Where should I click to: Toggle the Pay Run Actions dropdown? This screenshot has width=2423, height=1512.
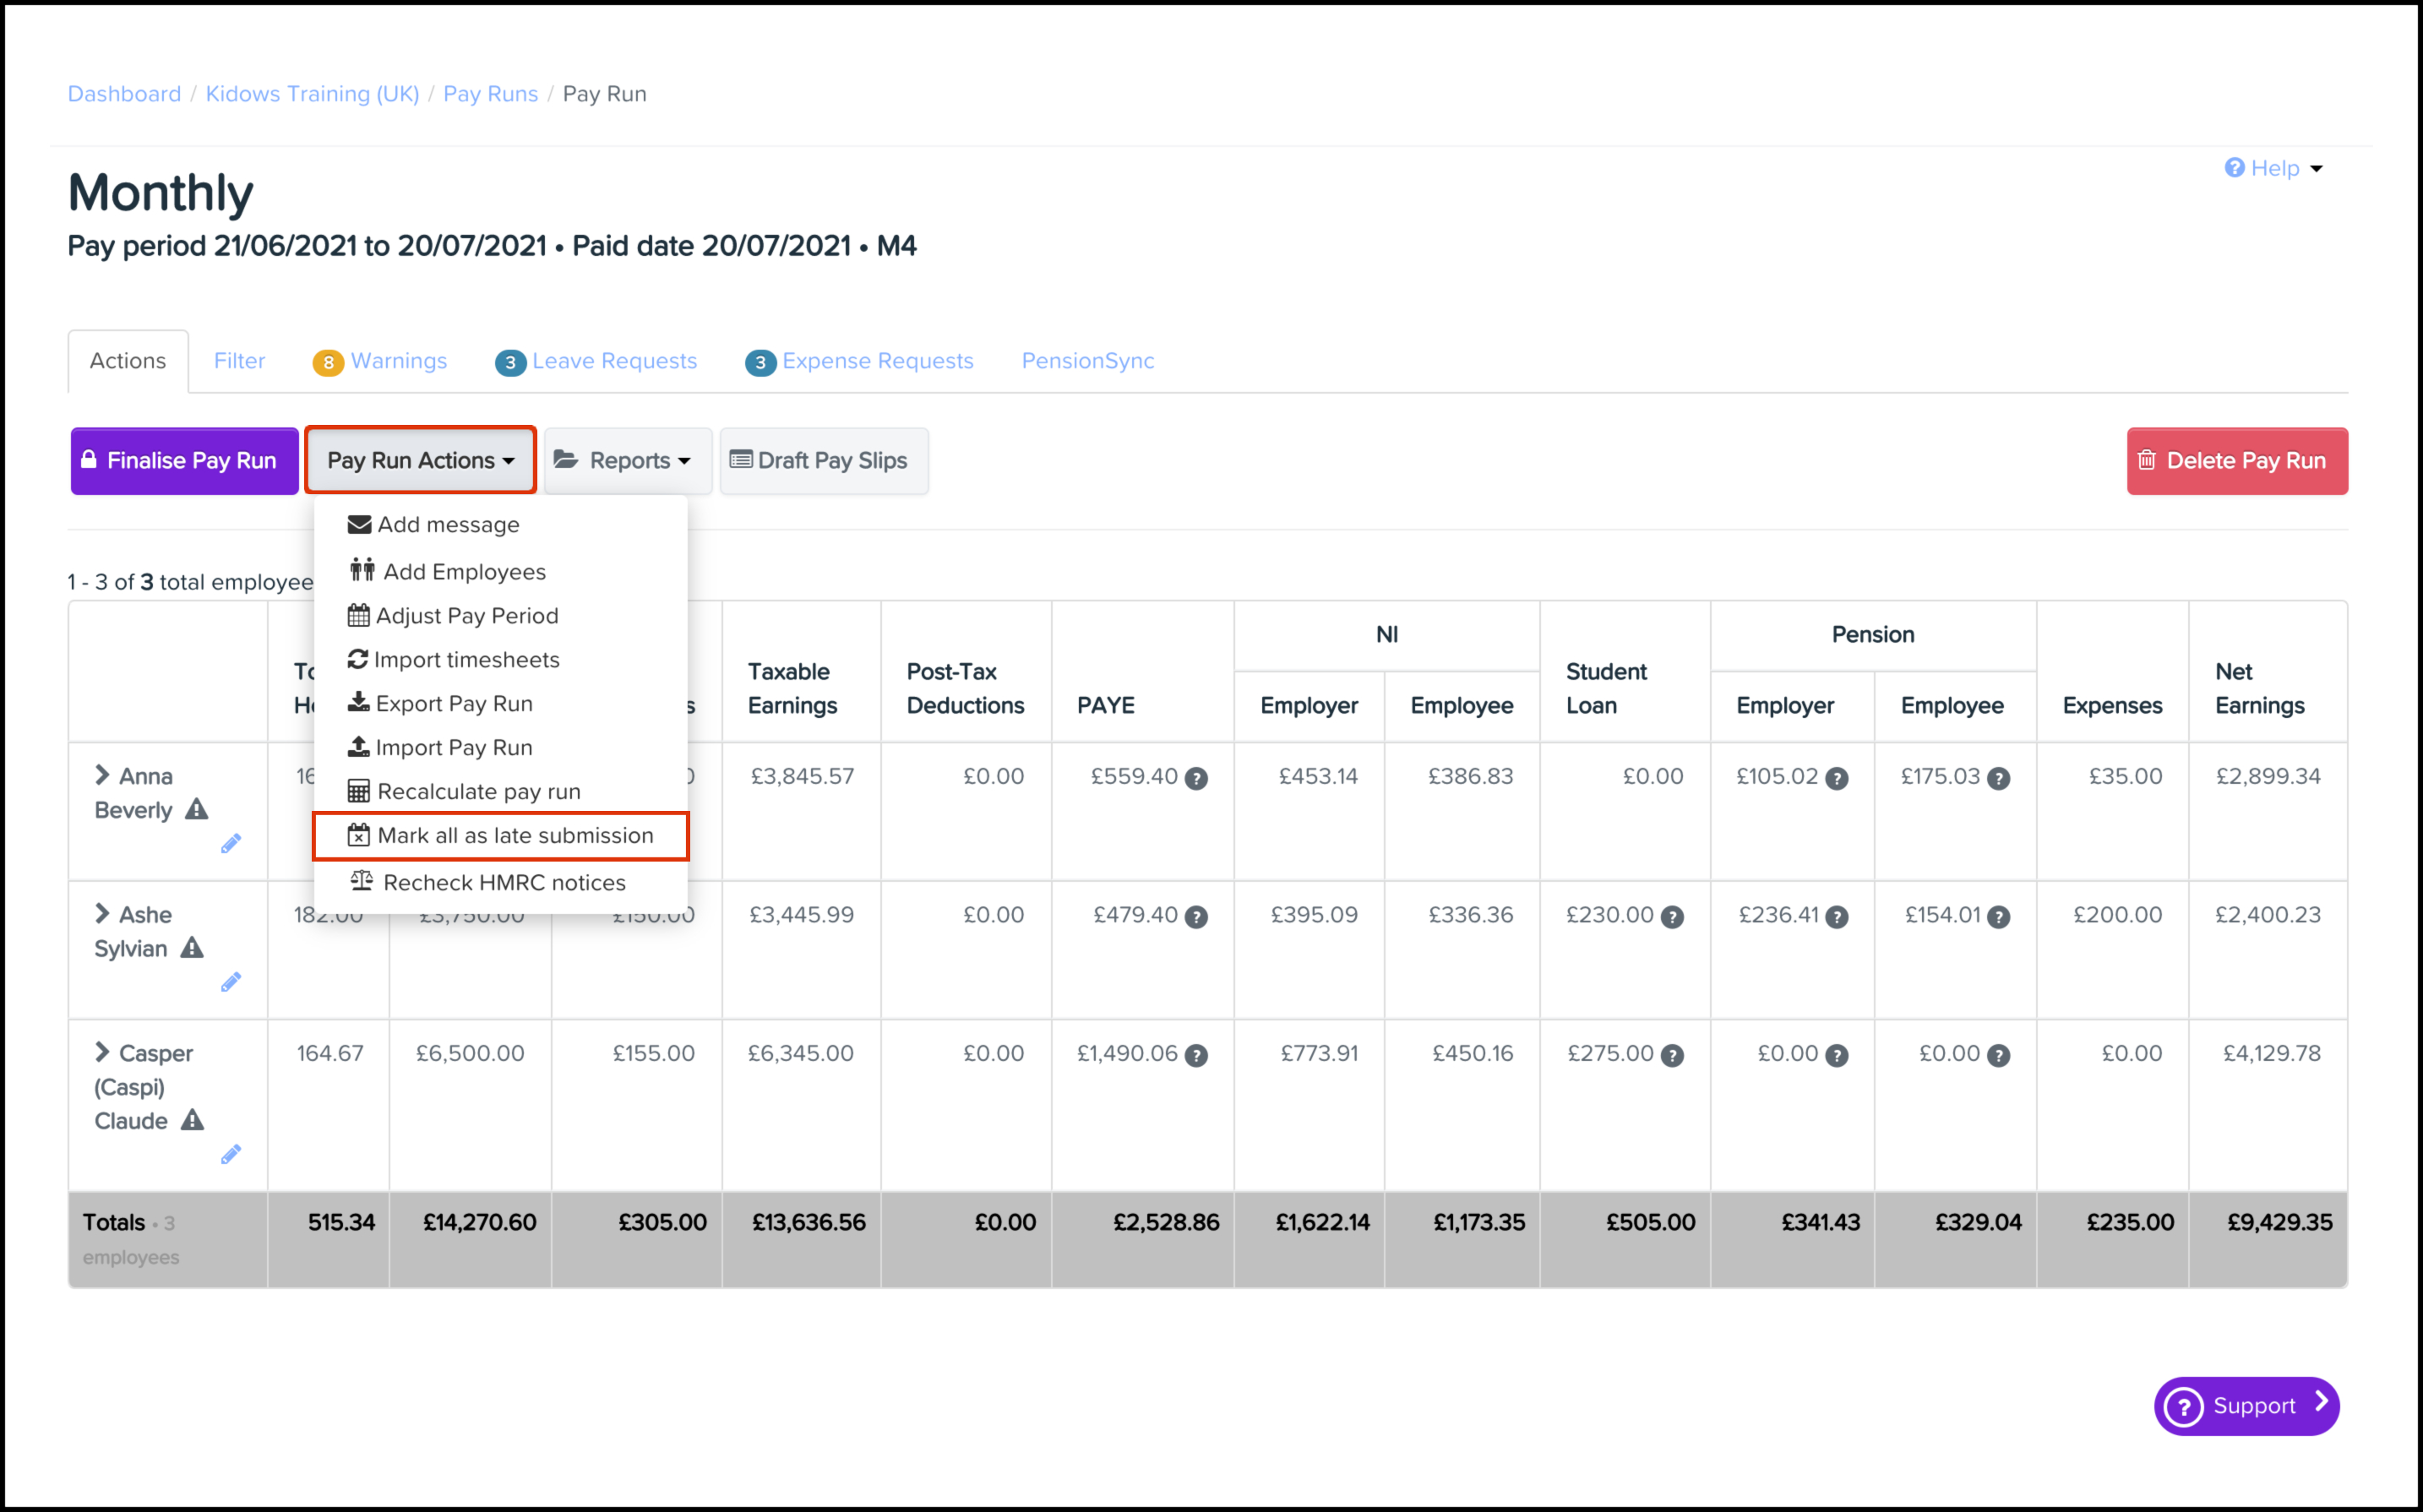[x=420, y=461]
